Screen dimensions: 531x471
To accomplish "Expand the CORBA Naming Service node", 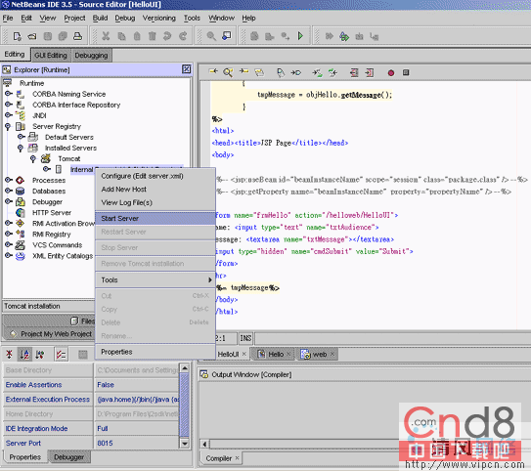I will tap(9, 94).
